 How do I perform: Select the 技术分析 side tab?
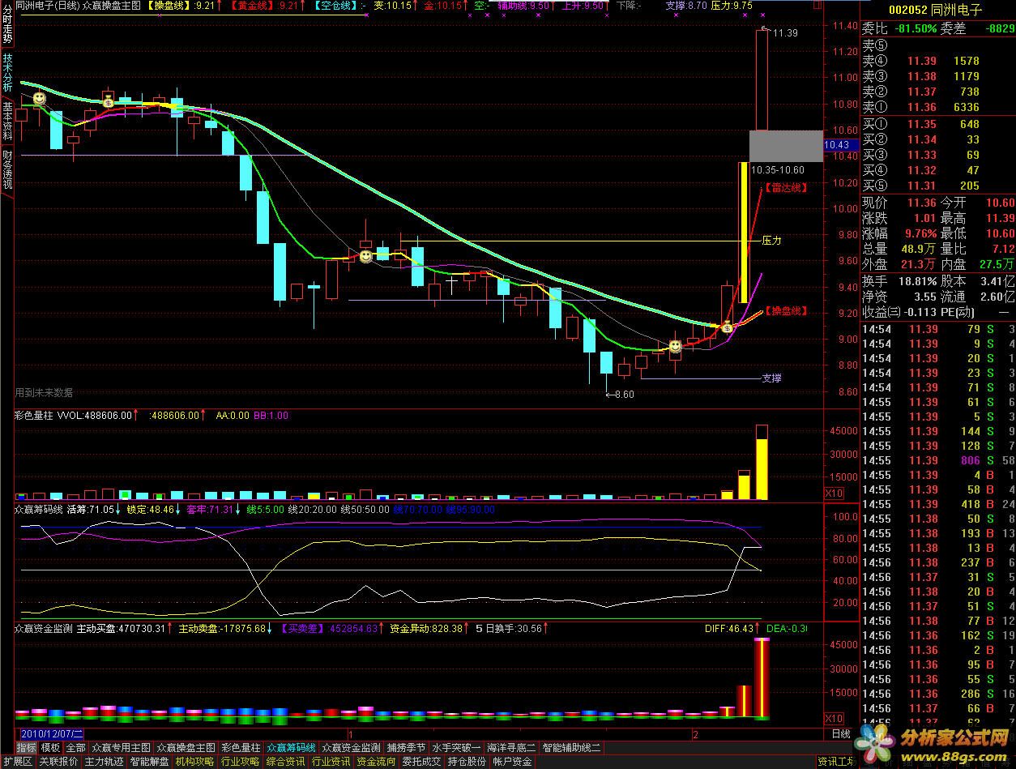[x=7, y=73]
